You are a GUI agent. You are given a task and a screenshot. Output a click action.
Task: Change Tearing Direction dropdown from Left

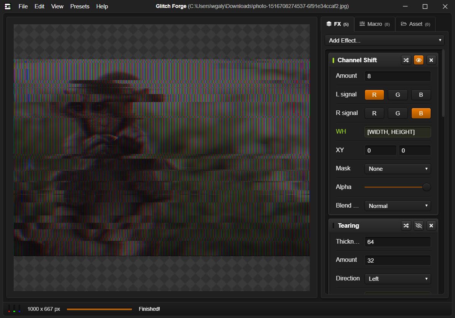tap(398, 279)
